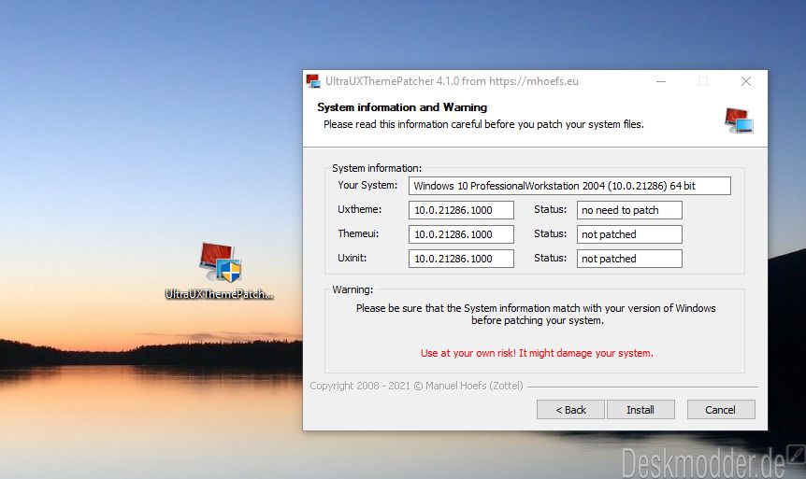Image resolution: width=806 pixels, height=479 pixels.
Task: Minimize the UltraUXThemePatcher window
Action: (x=661, y=81)
